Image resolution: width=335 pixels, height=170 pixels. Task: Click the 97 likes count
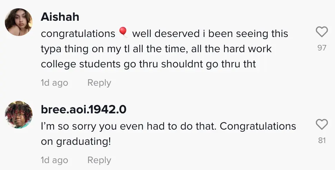coord(322,48)
